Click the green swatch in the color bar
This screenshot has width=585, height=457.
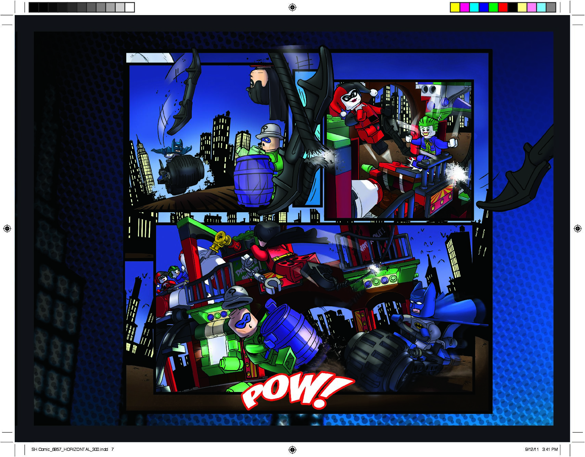pyautogui.click(x=493, y=8)
